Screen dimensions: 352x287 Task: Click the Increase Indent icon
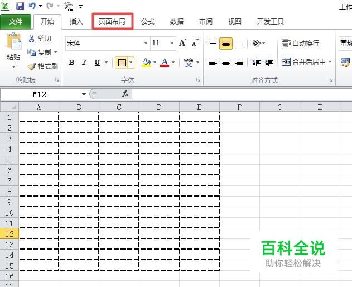click(x=269, y=61)
